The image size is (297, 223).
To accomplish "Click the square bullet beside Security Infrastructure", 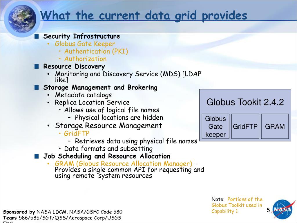I will pos(37,36).
